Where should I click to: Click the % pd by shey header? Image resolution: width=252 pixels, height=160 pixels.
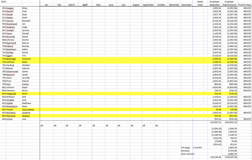(244, 5)
